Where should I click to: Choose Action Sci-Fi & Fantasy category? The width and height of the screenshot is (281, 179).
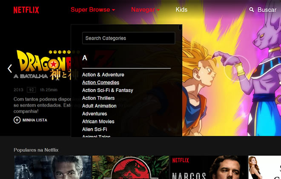(108, 90)
